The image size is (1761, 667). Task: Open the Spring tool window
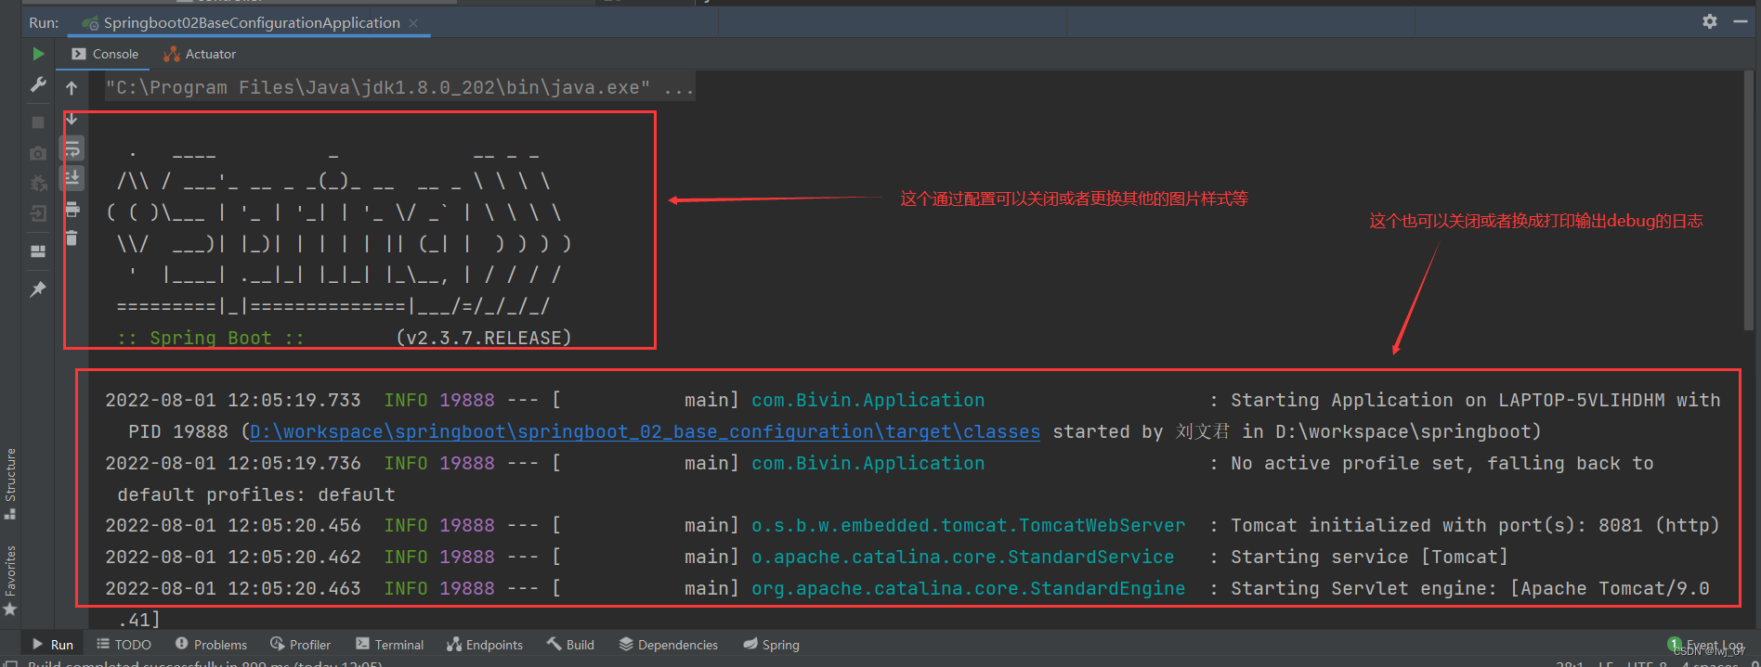point(772,645)
